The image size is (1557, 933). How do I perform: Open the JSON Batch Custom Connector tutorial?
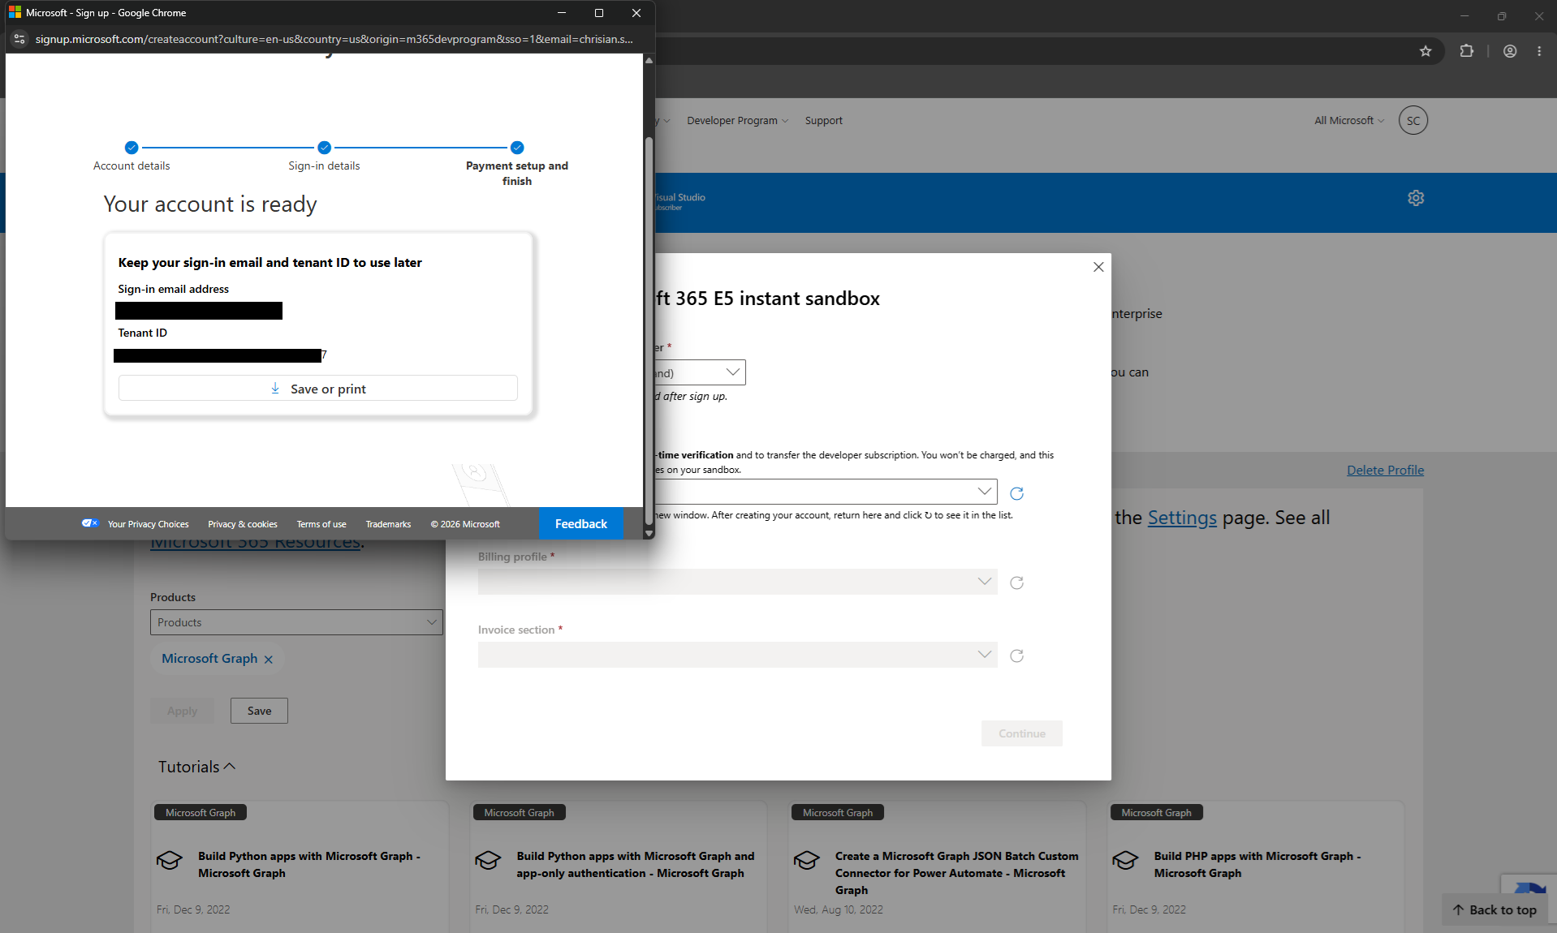[x=957, y=873]
